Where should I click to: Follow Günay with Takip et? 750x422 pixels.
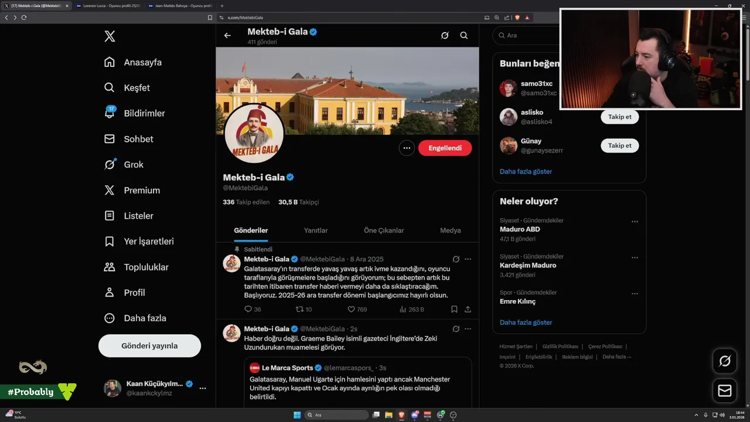tap(619, 145)
